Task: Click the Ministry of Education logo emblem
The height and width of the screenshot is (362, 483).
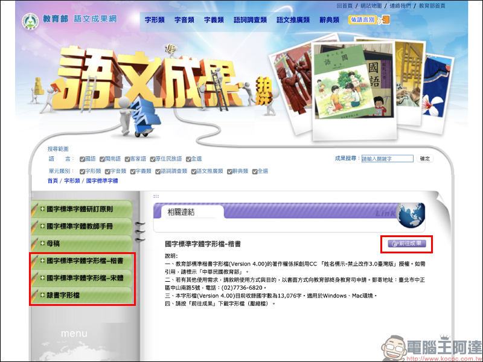Action: 30,21
